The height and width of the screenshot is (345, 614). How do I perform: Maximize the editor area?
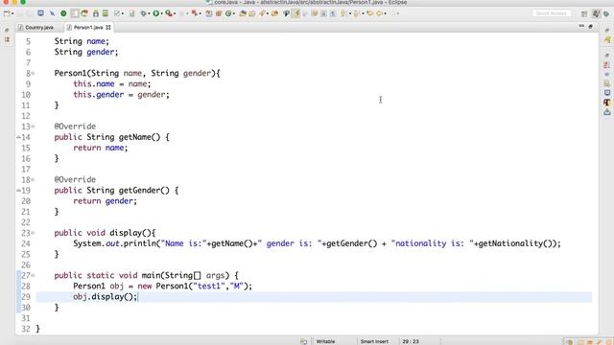coord(591,26)
